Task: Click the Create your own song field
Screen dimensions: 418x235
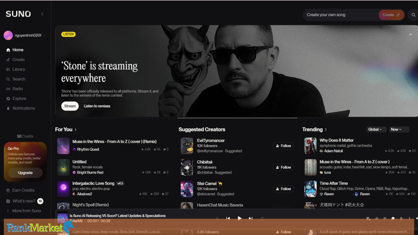Action: pyautogui.click(x=340, y=15)
